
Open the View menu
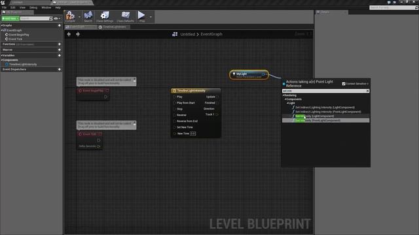point(22,7)
